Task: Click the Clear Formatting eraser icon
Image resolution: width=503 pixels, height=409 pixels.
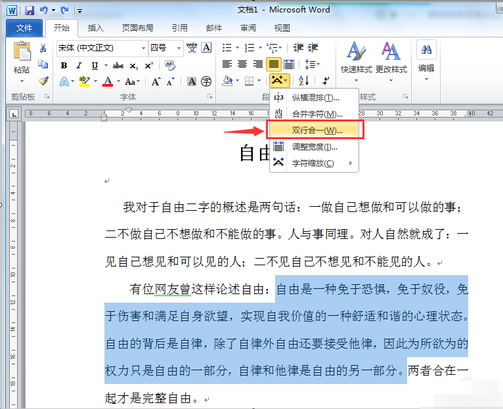Action: [x=169, y=65]
